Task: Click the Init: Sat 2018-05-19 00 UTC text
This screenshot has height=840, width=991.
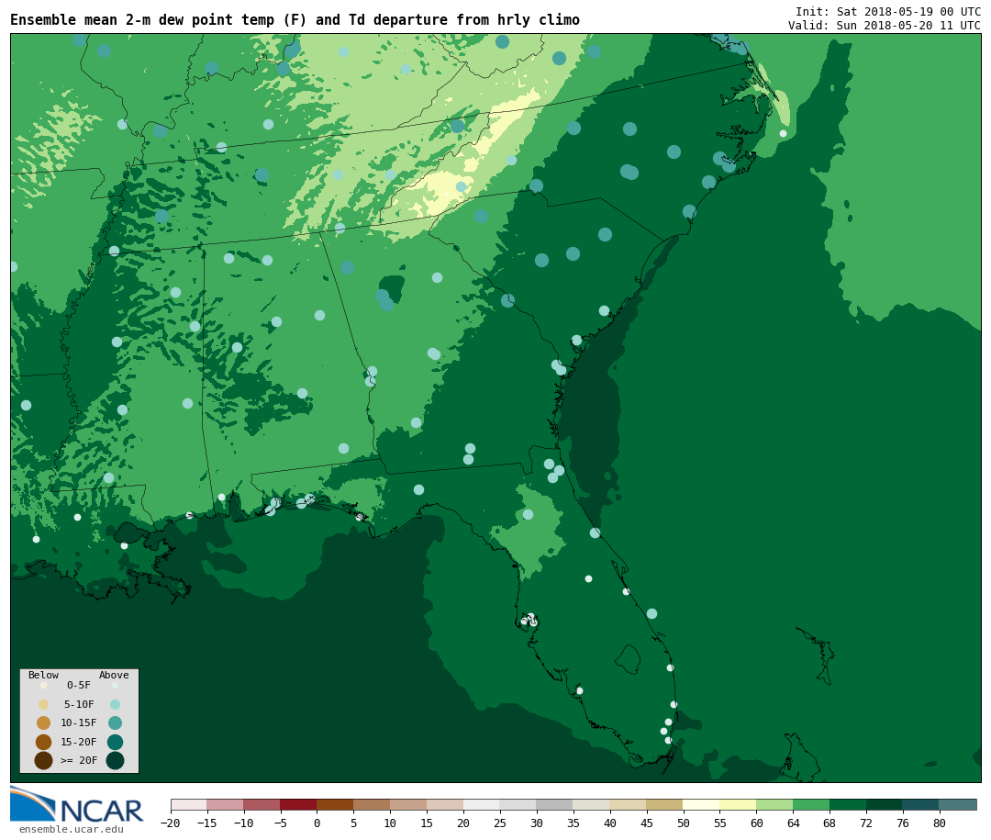Action: tap(888, 11)
